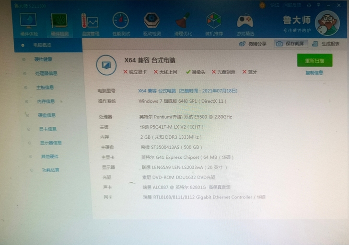Viewport: 349px width, 245px height.
Task: Click the large X64 兼容 台式电脑 heading
Action: coord(150,60)
